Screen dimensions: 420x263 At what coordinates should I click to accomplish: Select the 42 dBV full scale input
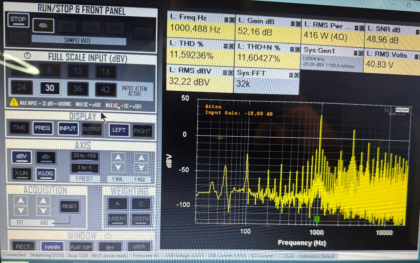point(106,89)
